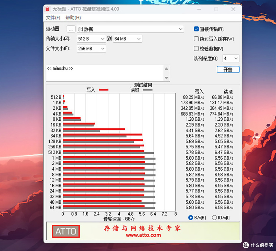Click the 66.08 MB/s read result
276x251 pixels.
(223, 97)
